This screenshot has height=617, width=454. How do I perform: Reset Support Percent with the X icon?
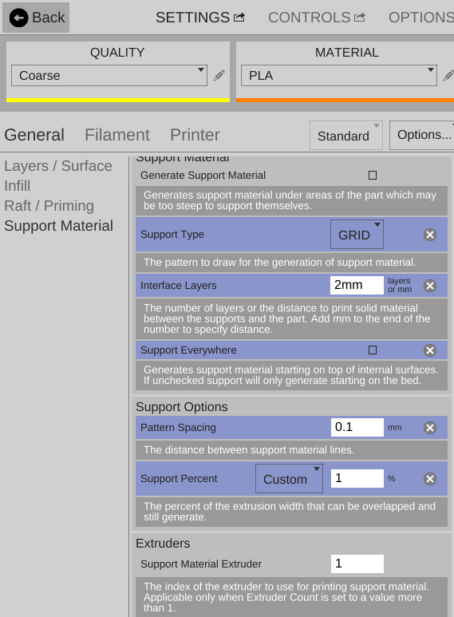(430, 479)
